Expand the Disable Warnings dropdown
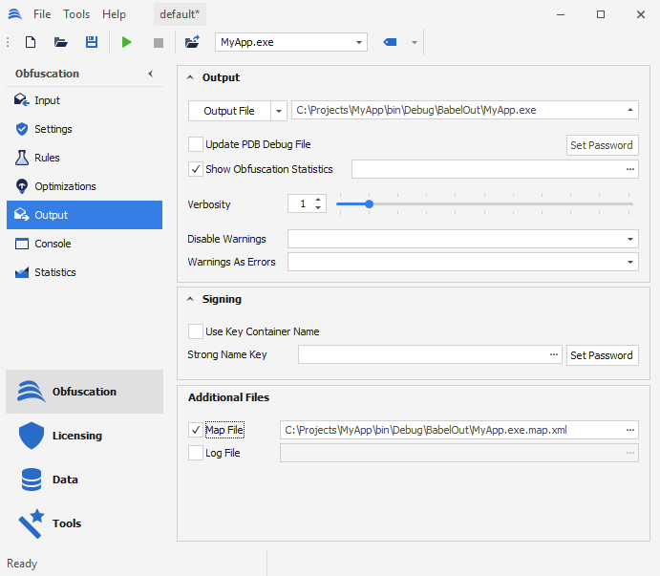Viewport: 660px width, 576px height. (631, 239)
